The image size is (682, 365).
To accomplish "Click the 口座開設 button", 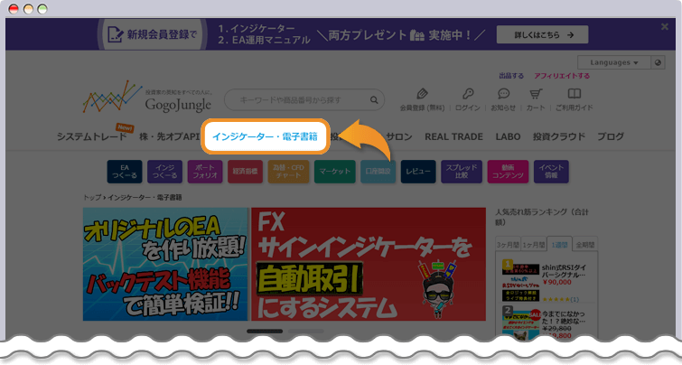I will coord(378,172).
